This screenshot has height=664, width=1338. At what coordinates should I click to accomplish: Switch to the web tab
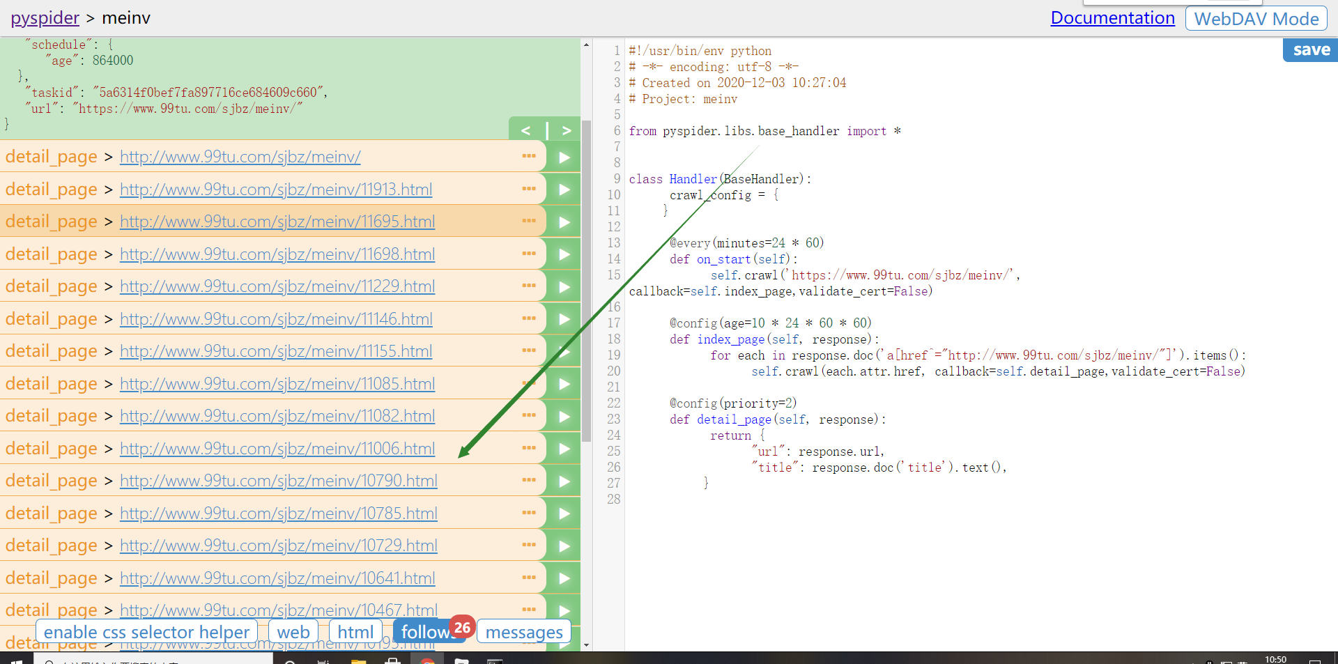click(293, 632)
